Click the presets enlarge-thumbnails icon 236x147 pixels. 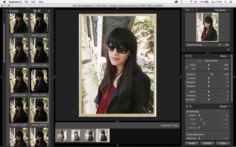[x=39, y=11]
